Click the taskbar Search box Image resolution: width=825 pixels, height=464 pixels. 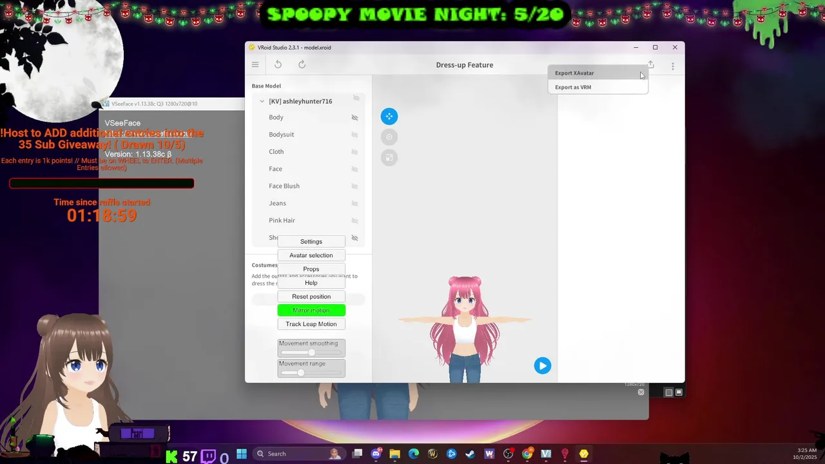pyautogui.click(x=300, y=454)
